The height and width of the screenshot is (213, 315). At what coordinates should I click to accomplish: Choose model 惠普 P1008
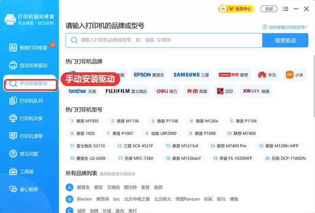202,133
